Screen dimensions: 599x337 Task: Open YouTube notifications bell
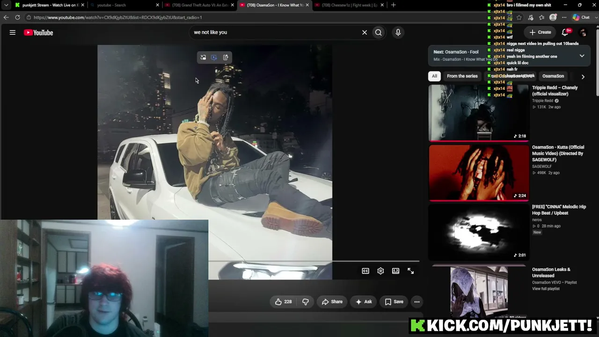(x=565, y=32)
